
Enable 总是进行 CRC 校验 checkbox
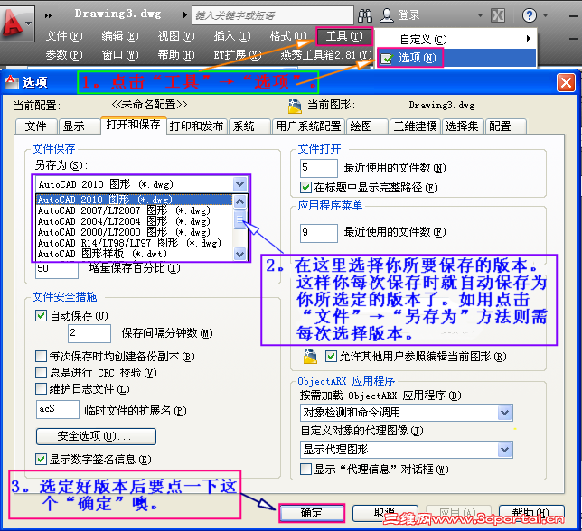41,372
